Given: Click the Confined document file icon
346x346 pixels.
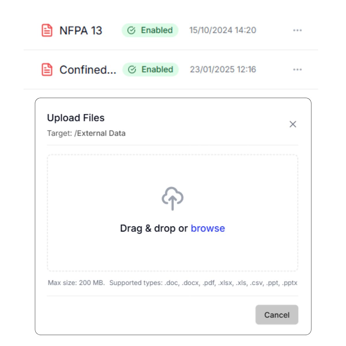Looking at the screenshot, I should tap(47, 69).
